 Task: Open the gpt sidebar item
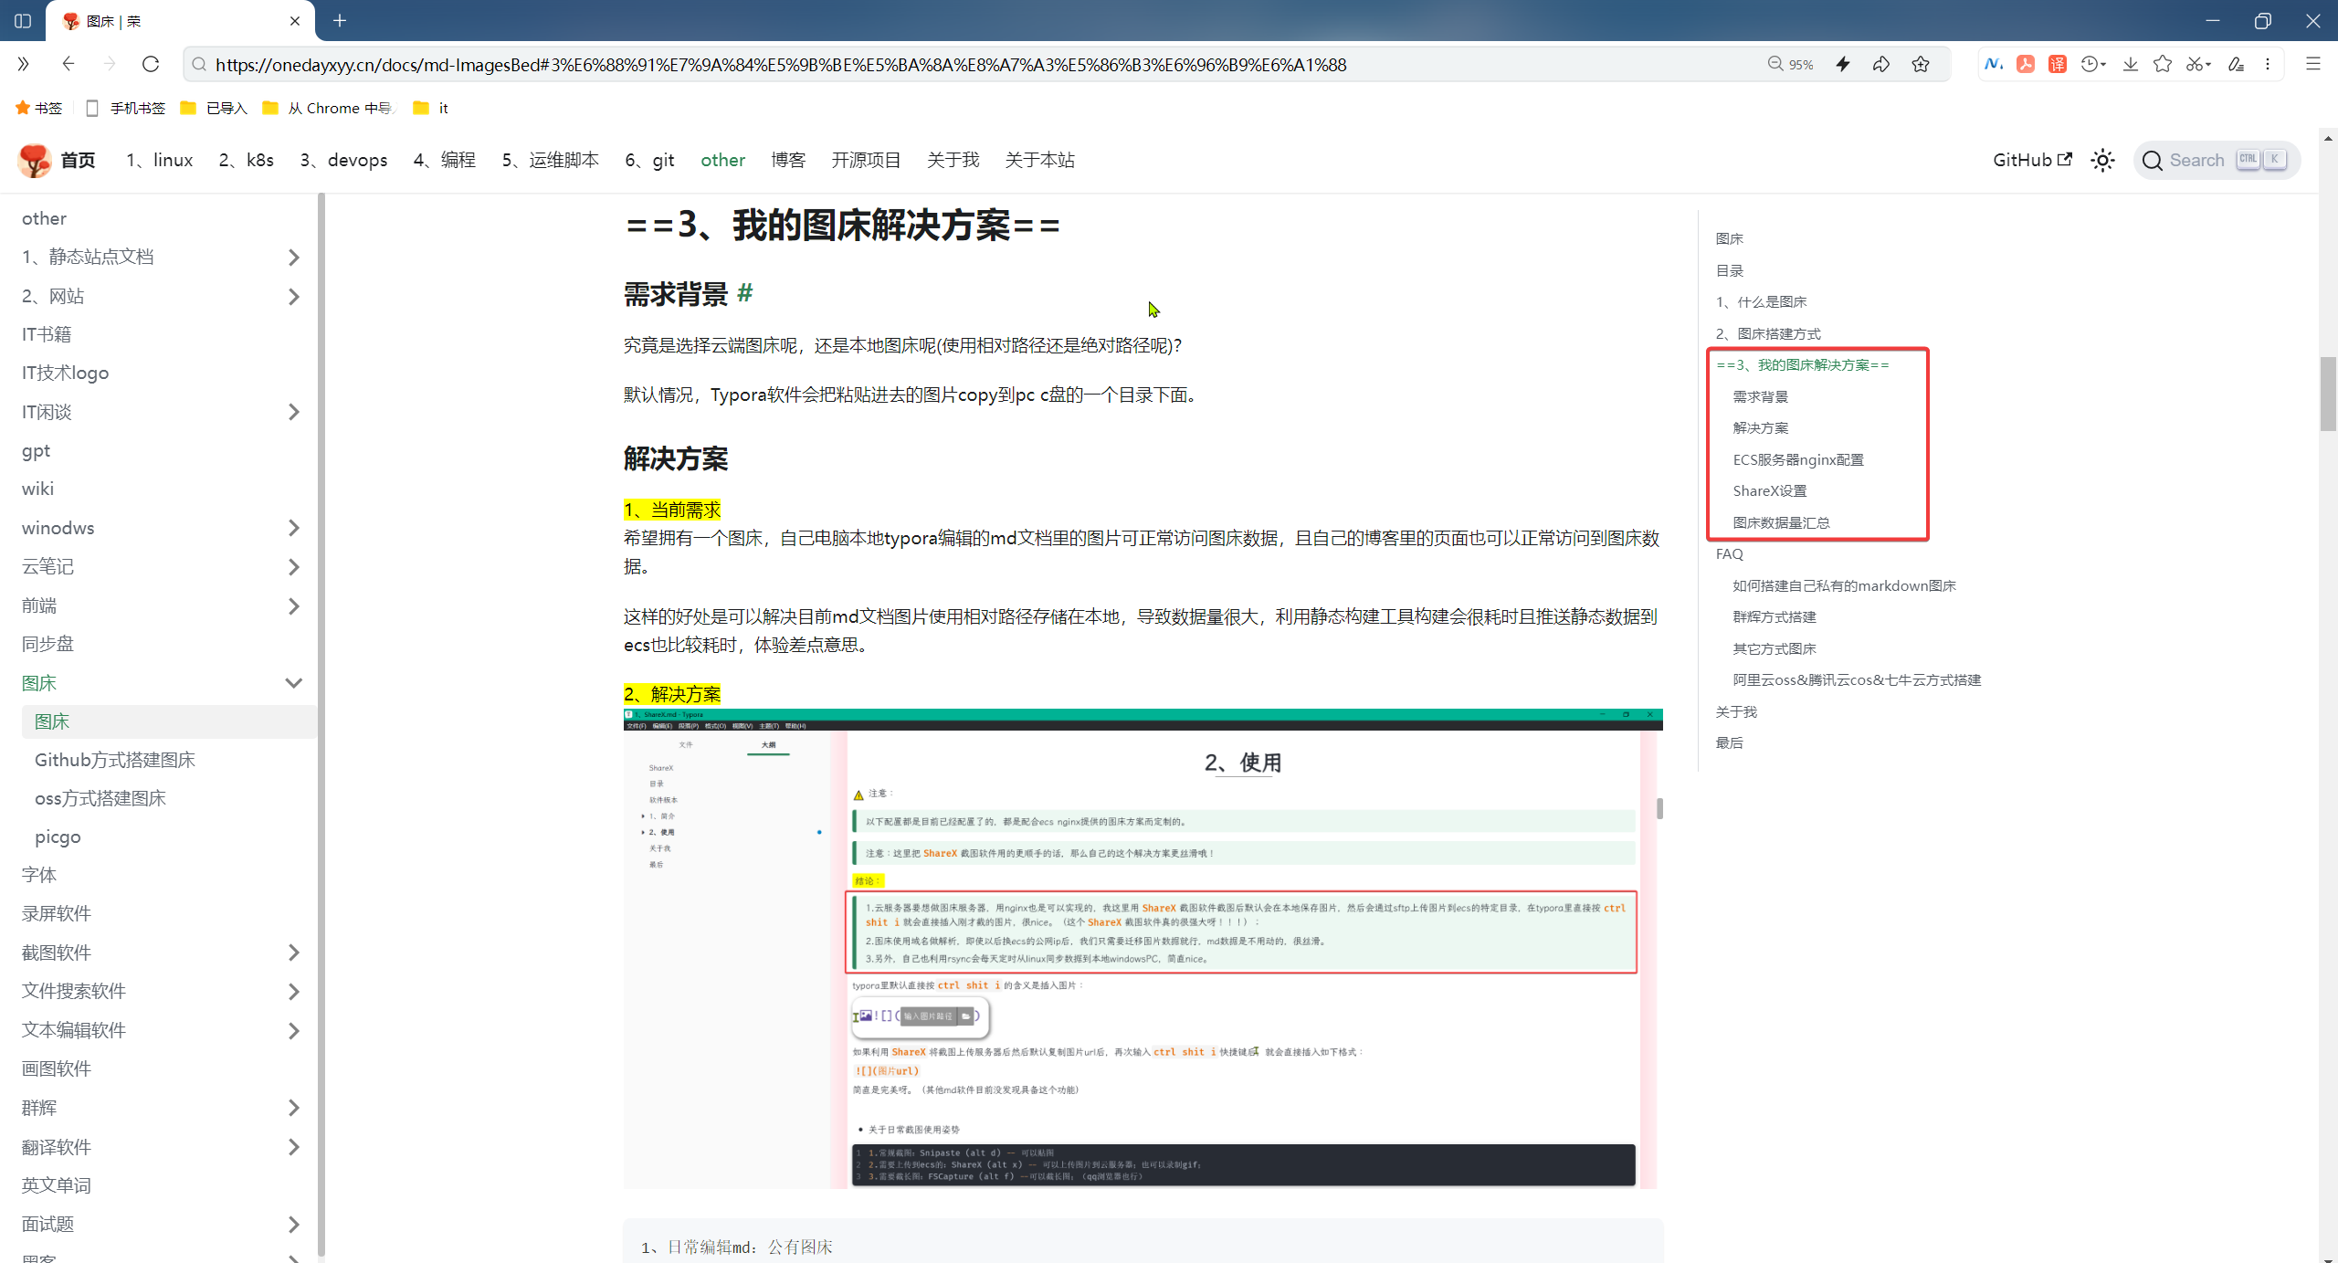click(x=37, y=451)
